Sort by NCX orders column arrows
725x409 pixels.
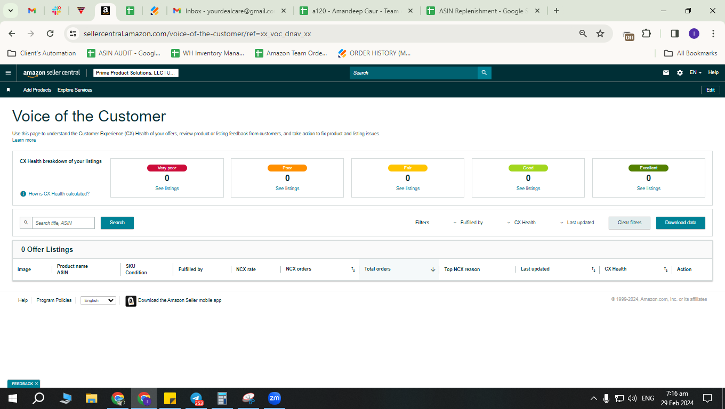pyautogui.click(x=353, y=269)
